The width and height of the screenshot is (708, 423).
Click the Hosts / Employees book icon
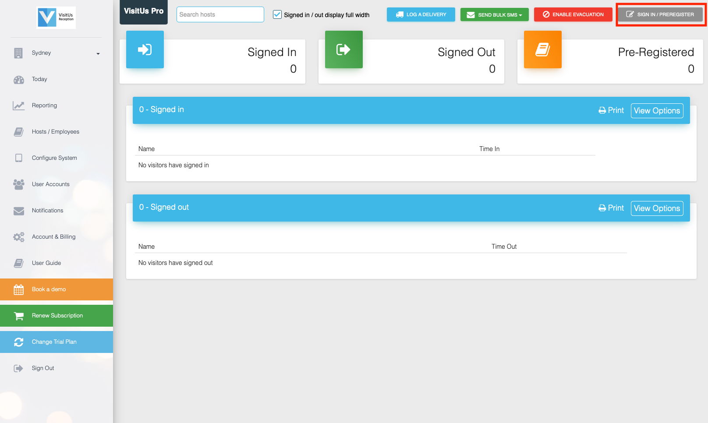click(18, 132)
